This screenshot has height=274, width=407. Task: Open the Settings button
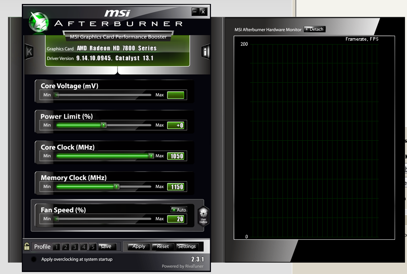[187, 247]
